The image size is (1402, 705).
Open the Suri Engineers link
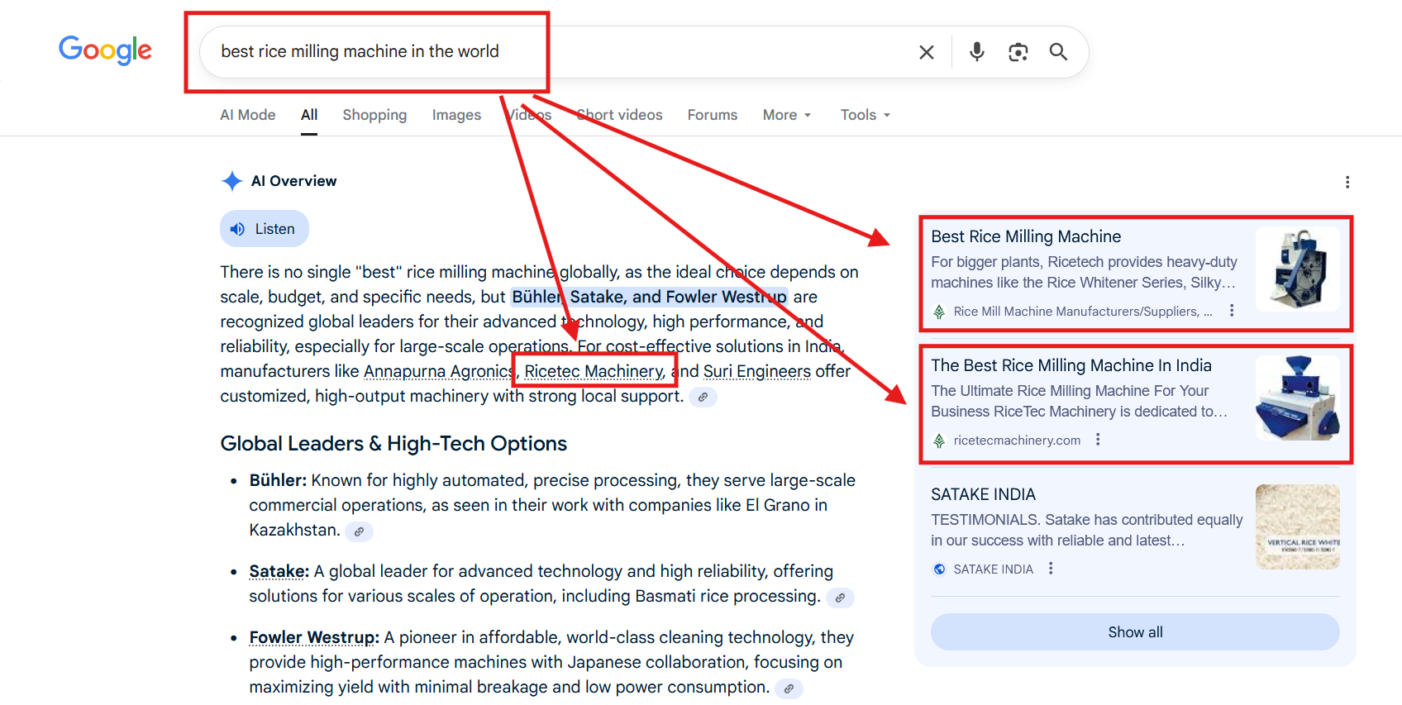click(x=756, y=371)
